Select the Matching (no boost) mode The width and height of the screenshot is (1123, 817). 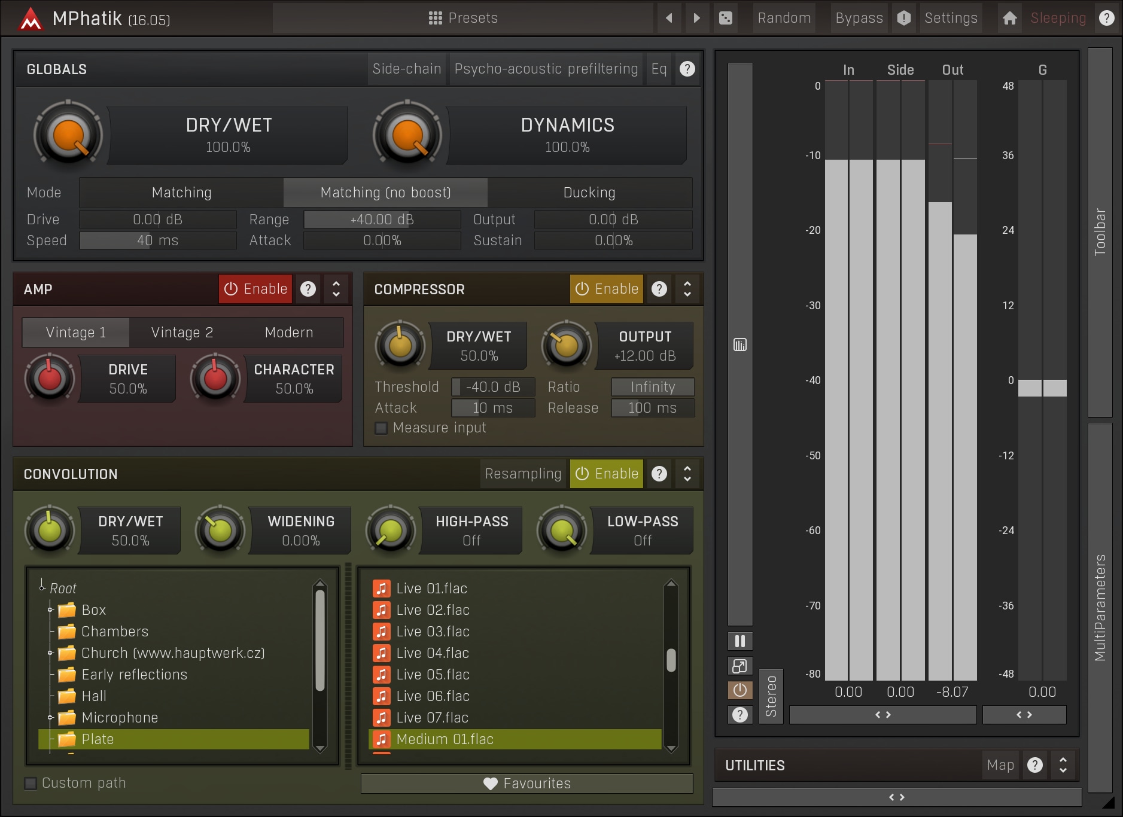click(x=386, y=193)
